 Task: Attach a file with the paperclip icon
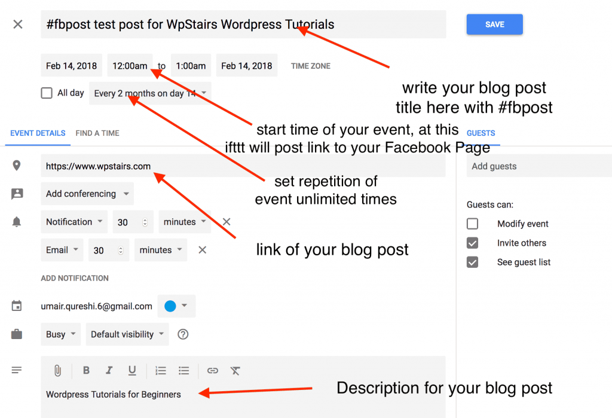[57, 370]
